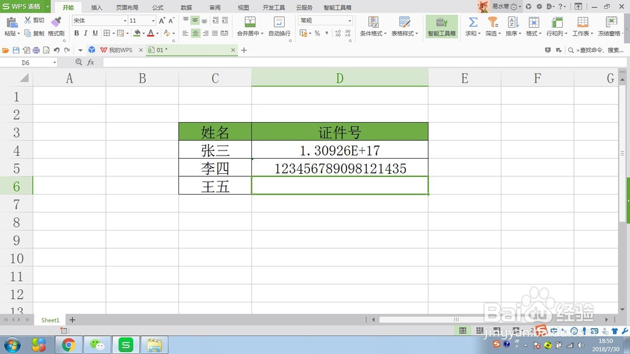Select the Format Painter (格式刷) brush
630x354 pixels.
56,22
